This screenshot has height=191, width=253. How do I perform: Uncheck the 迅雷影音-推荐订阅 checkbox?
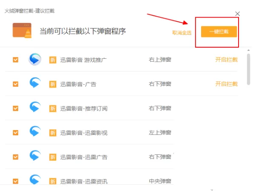(15, 108)
